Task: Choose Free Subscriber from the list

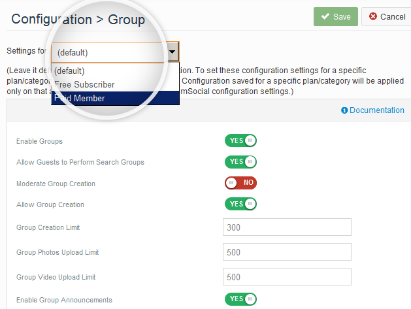Action: pos(85,84)
